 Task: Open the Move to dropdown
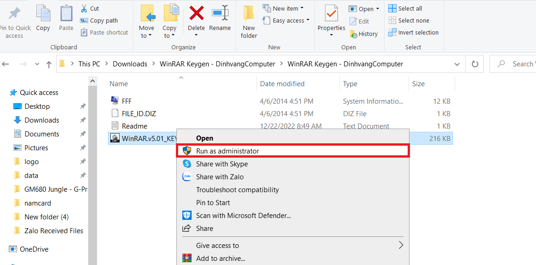click(x=147, y=21)
